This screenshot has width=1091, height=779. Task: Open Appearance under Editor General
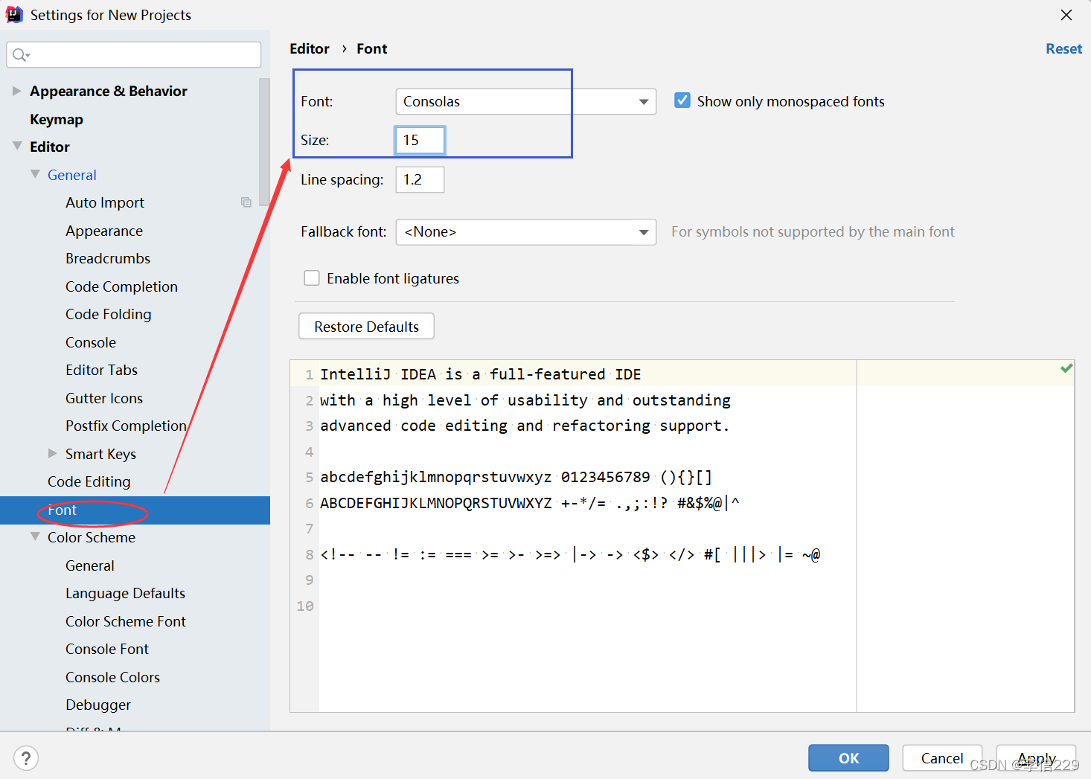pos(104,231)
